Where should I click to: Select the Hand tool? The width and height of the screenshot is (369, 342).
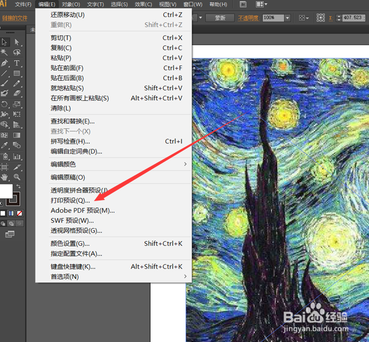4,177
